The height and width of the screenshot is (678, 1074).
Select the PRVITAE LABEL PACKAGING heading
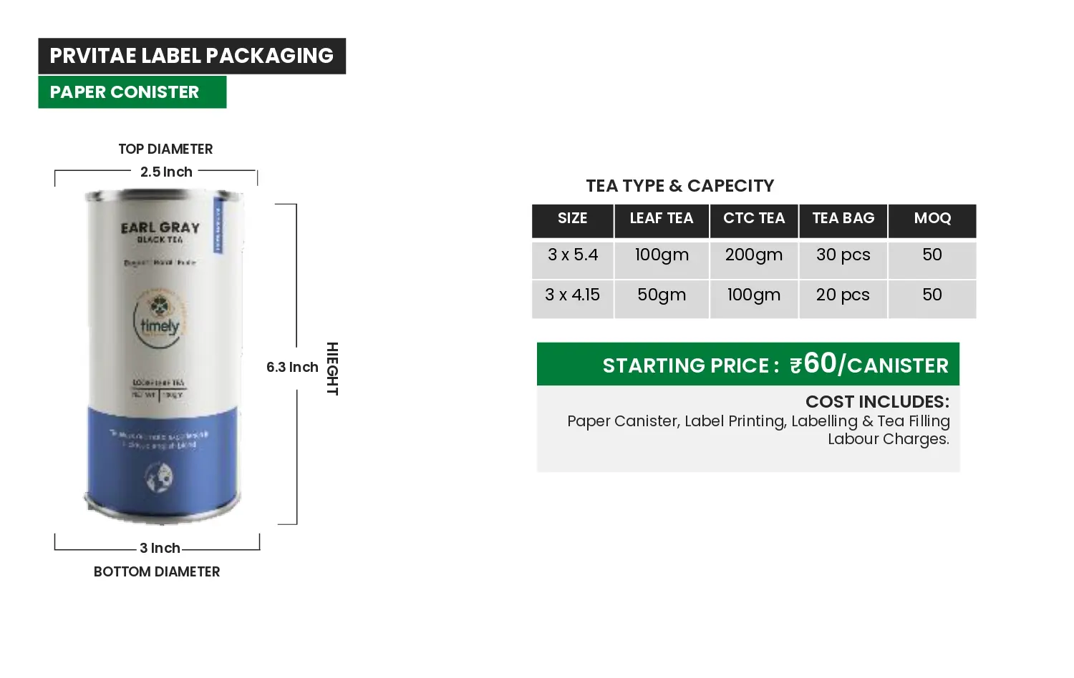click(x=192, y=56)
